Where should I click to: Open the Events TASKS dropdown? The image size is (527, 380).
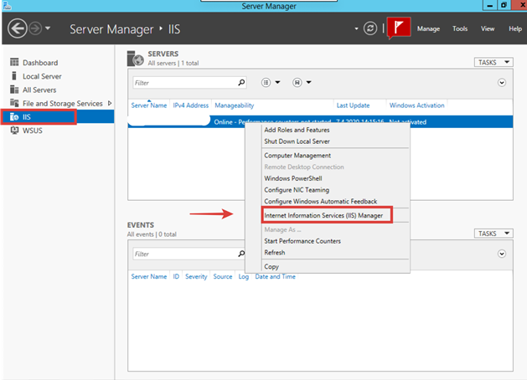click(493, 234)
